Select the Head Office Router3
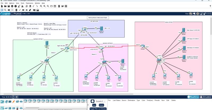 pos(143,46)
